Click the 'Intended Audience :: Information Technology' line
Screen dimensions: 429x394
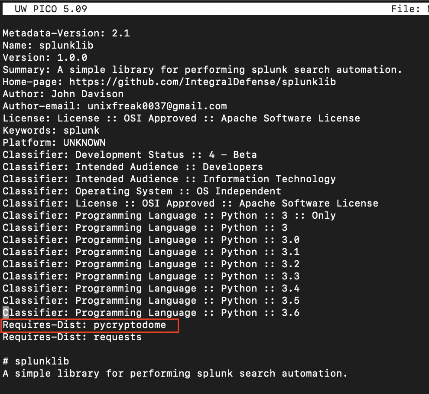[169, 179]
